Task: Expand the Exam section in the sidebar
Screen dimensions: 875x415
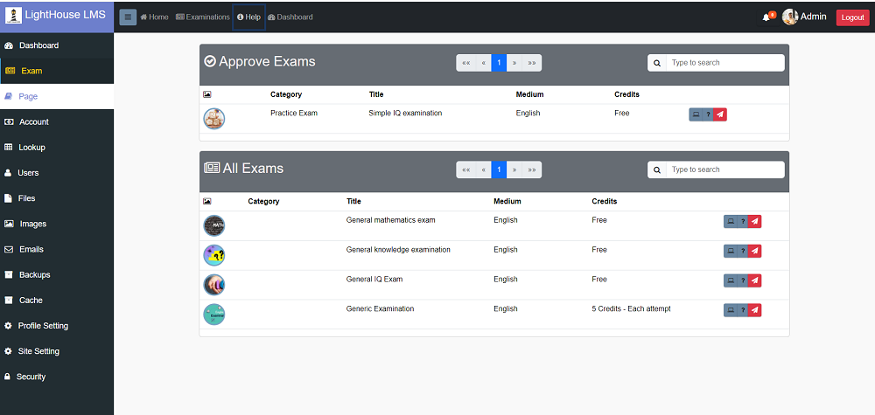Action: pos(31,71)
